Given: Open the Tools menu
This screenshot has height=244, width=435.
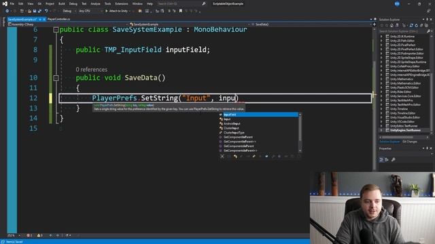Looking at the screenshot, I should pos(107,4).
